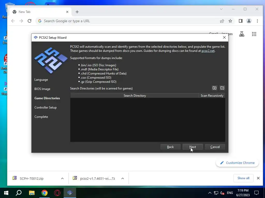265x198 pixels.
Task: Open pcsx2-v1.7.4651 7z download
Action: click(98, 178)
